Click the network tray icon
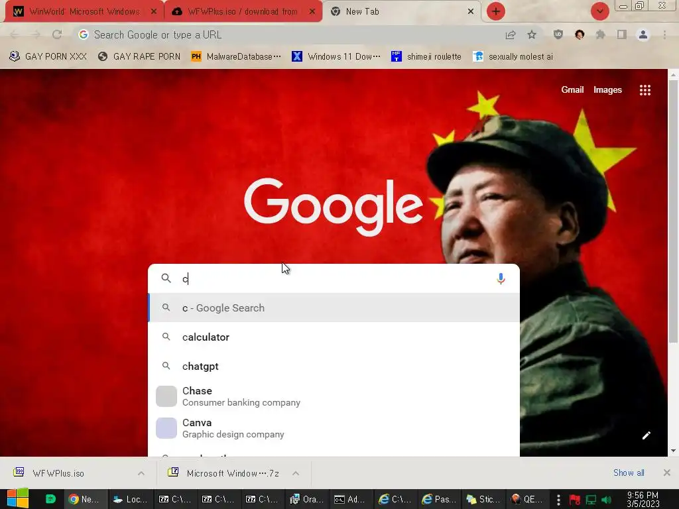 point(591,500)
